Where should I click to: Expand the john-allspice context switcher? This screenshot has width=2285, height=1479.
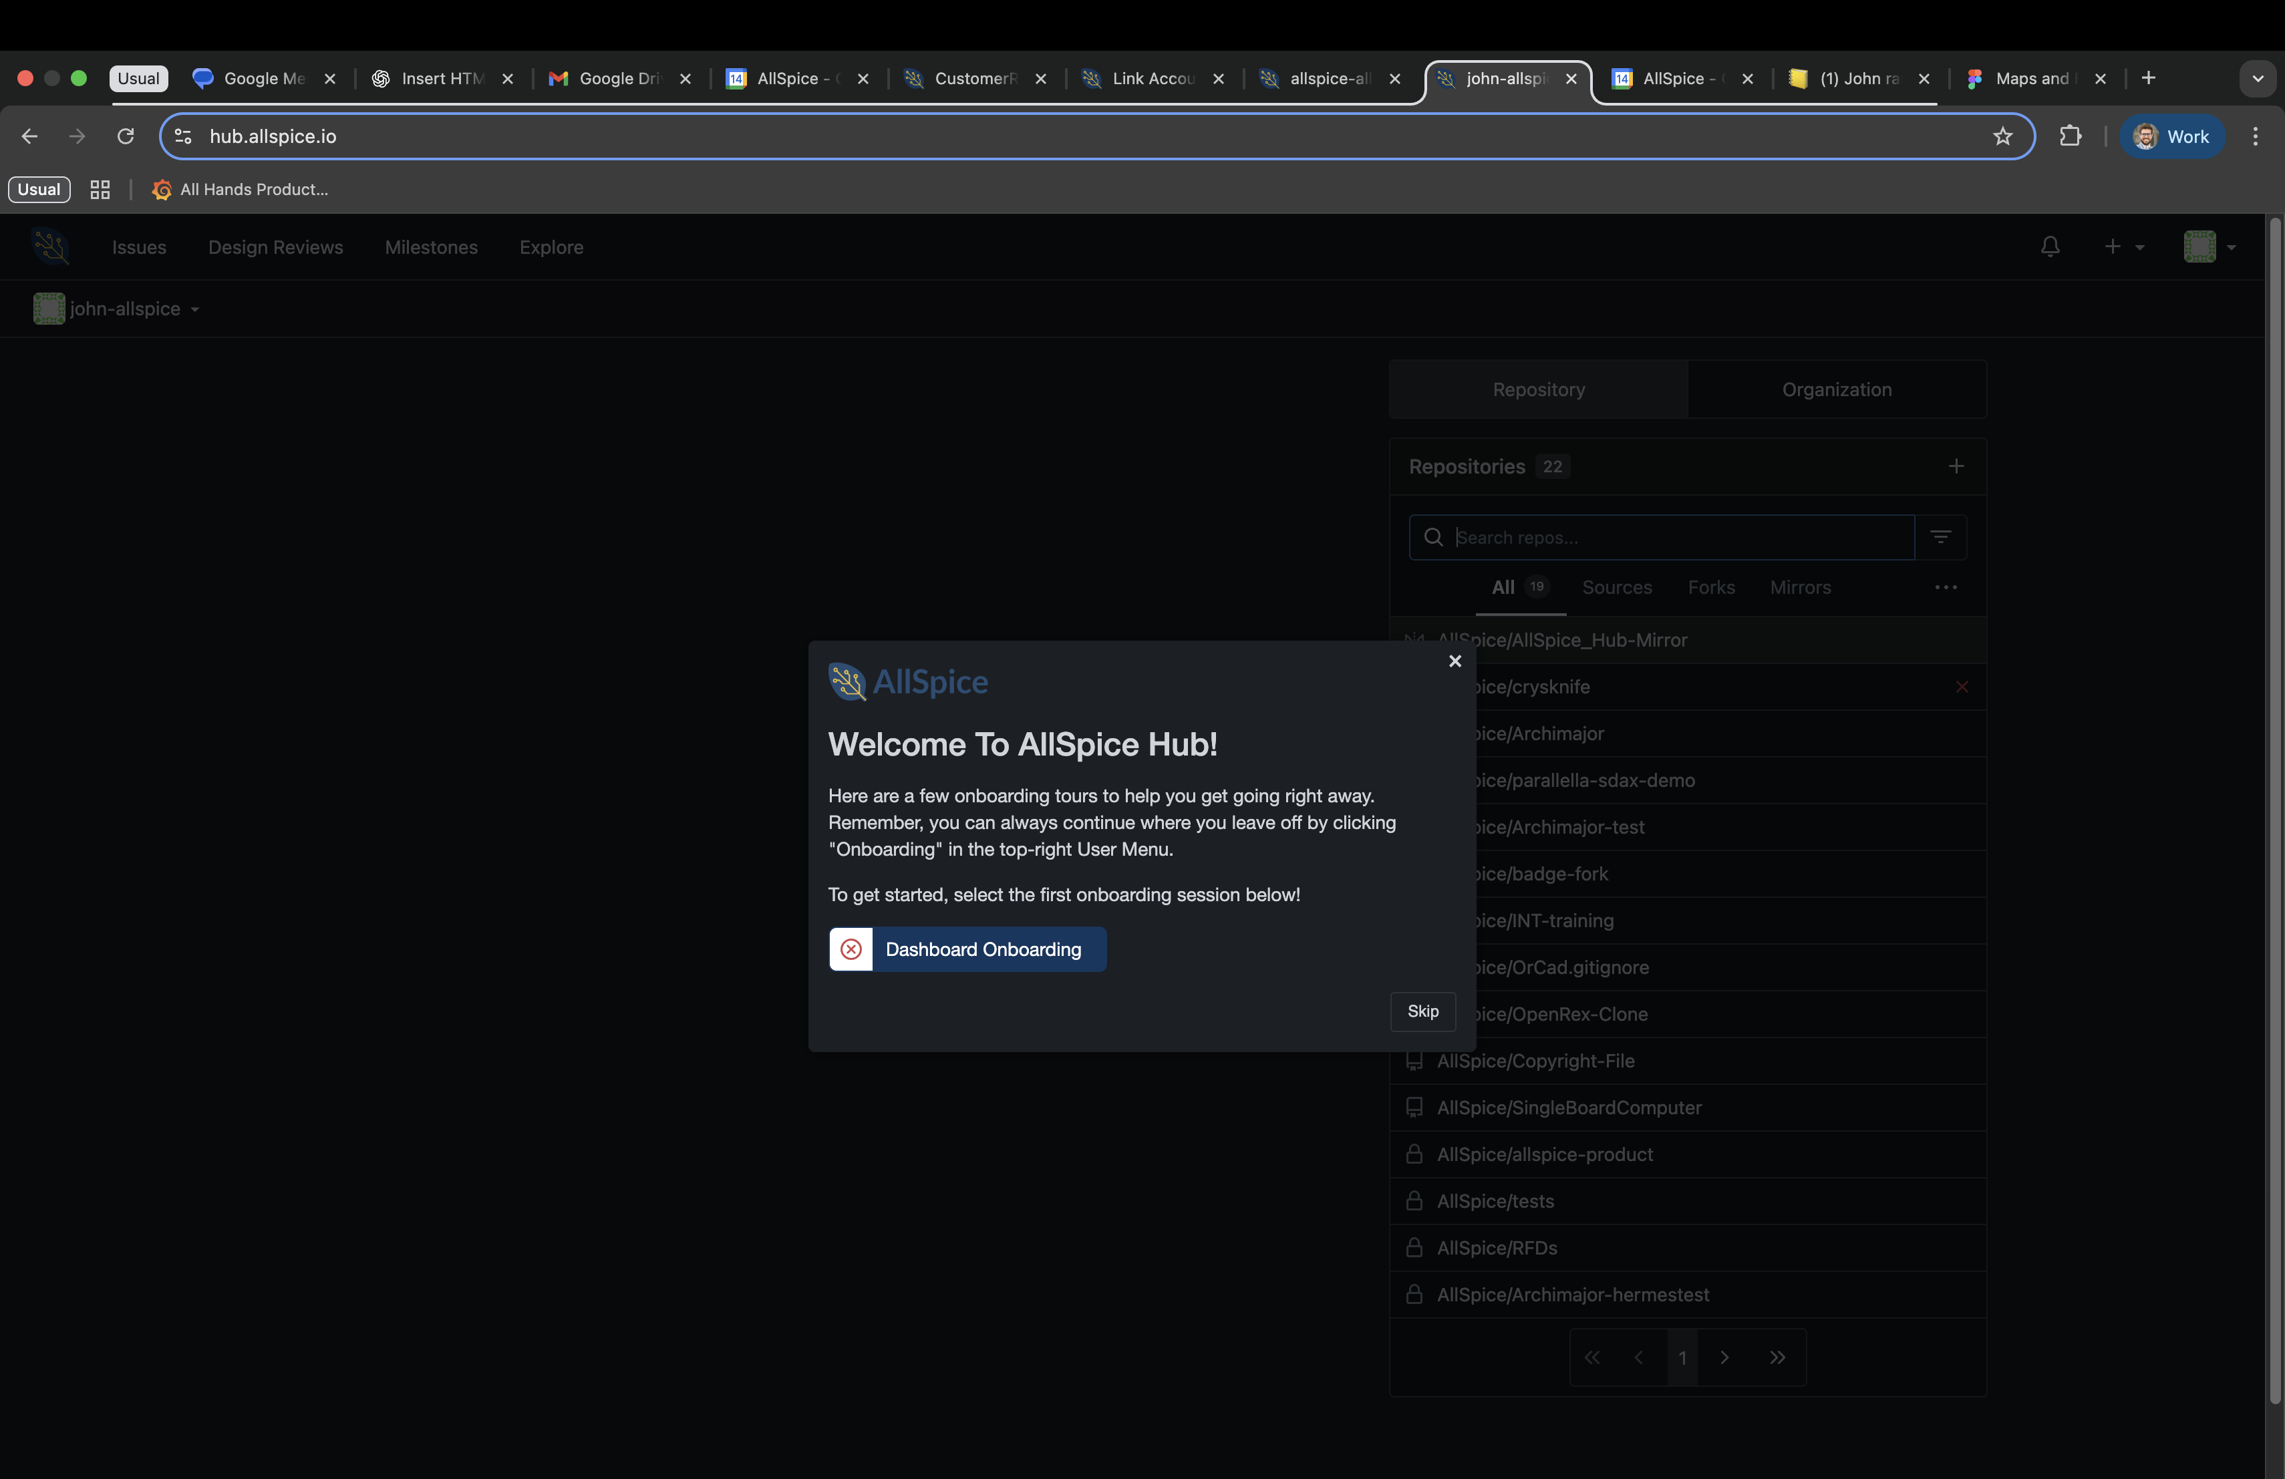[x=117, y=309]
